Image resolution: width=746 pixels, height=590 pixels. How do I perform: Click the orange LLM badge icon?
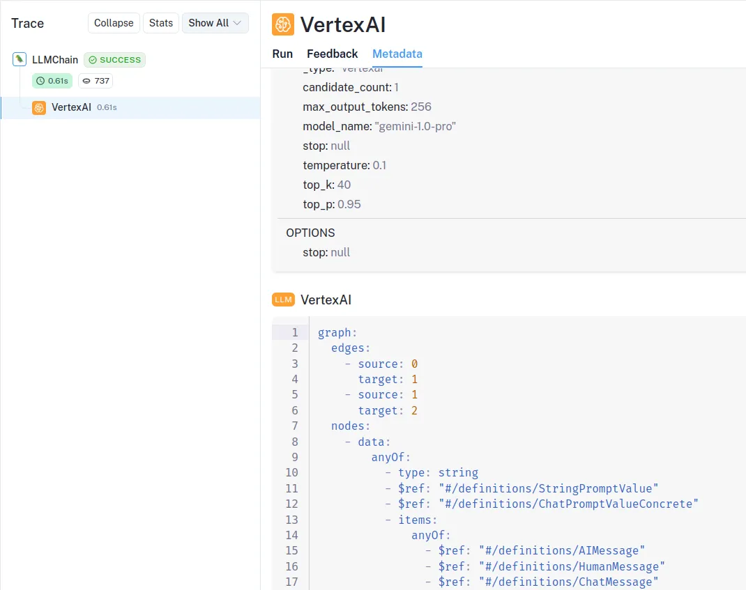coord(283,300)
